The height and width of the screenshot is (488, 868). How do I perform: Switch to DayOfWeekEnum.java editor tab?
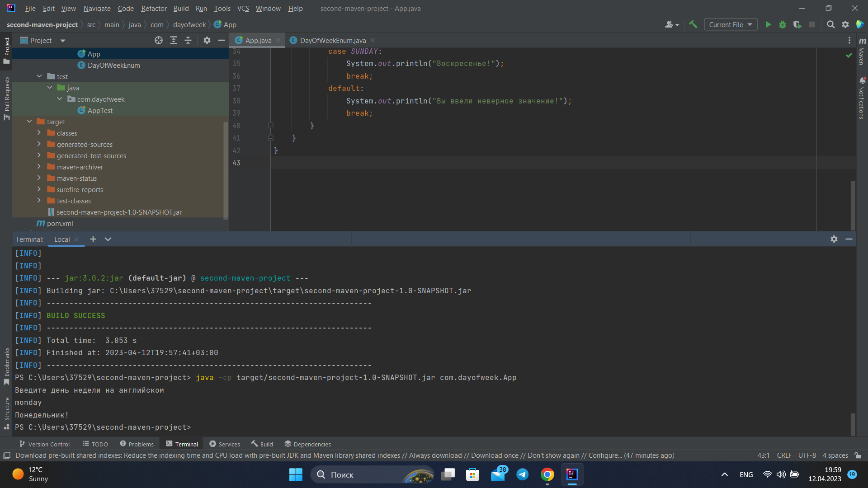[332, 41]
